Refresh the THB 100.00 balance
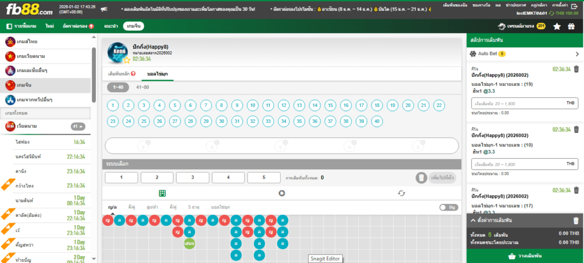Image resolution: width=584 pixels, height=263 pixels. click(x=551, y=13)
